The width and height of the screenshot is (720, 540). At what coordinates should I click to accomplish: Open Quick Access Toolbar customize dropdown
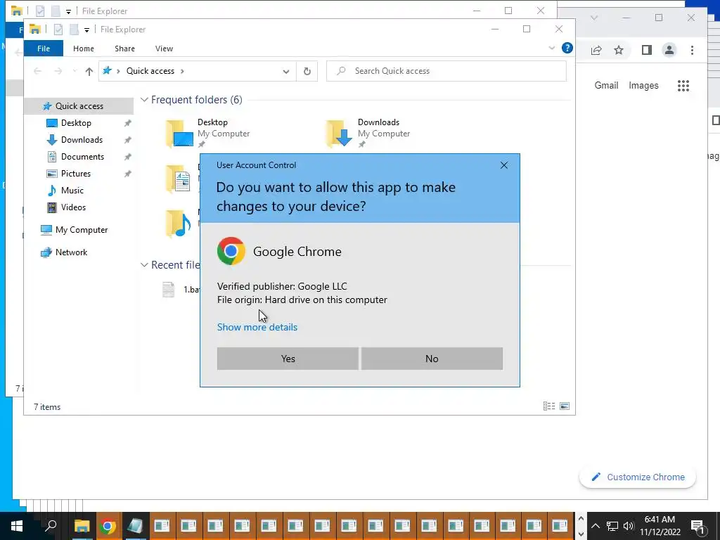click(86, 30)
